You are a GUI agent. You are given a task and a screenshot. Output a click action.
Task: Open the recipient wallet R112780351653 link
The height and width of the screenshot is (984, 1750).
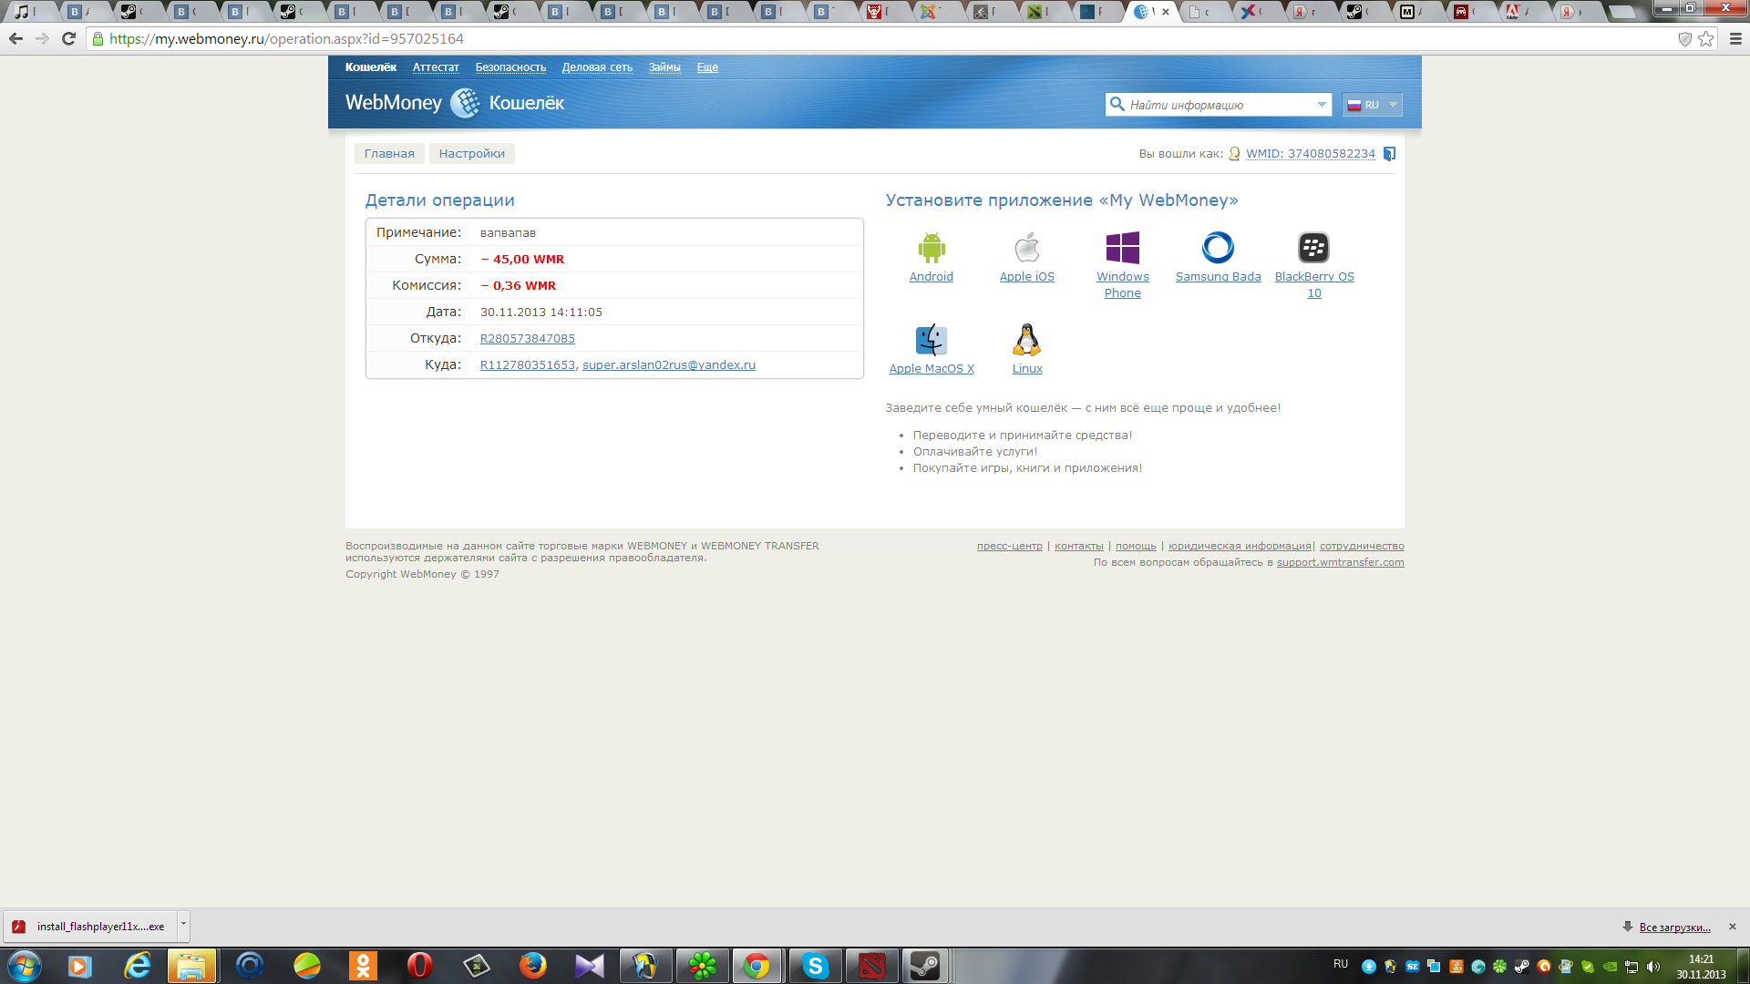pos(527,365)
